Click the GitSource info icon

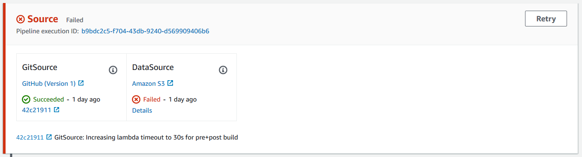tap(113, 70)
